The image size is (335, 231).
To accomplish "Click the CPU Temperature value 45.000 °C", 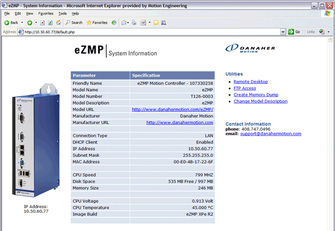I will point(202,208).
